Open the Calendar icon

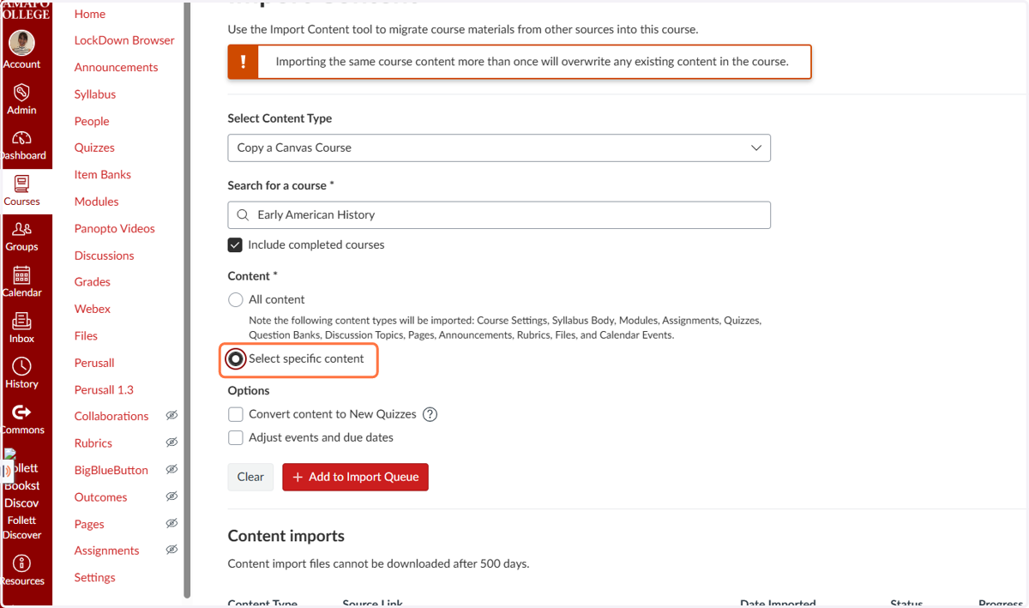click(x=21, y=274)
